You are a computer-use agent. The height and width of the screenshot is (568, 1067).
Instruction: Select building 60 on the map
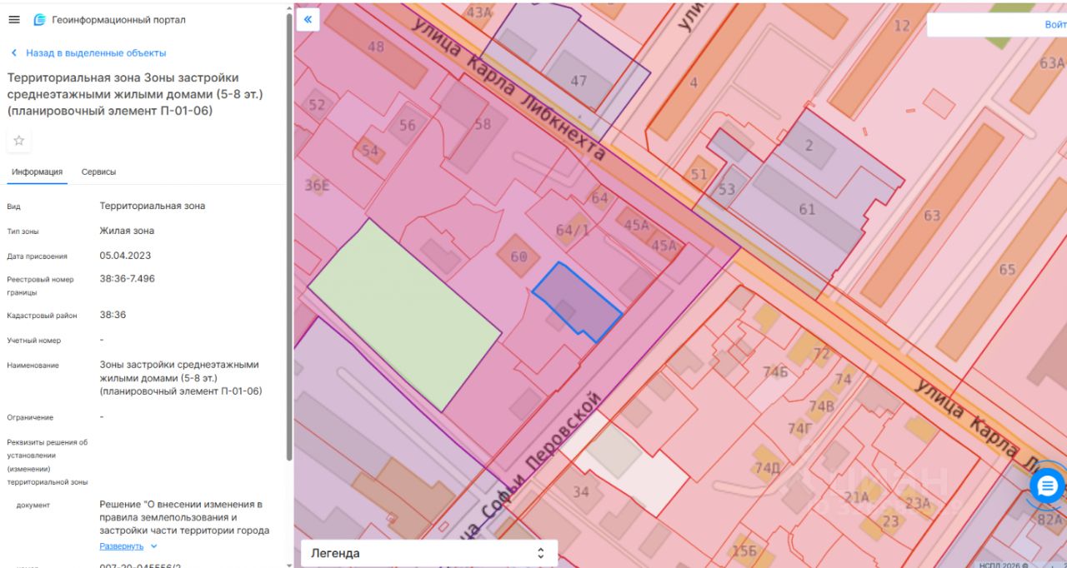coord(518,255)
